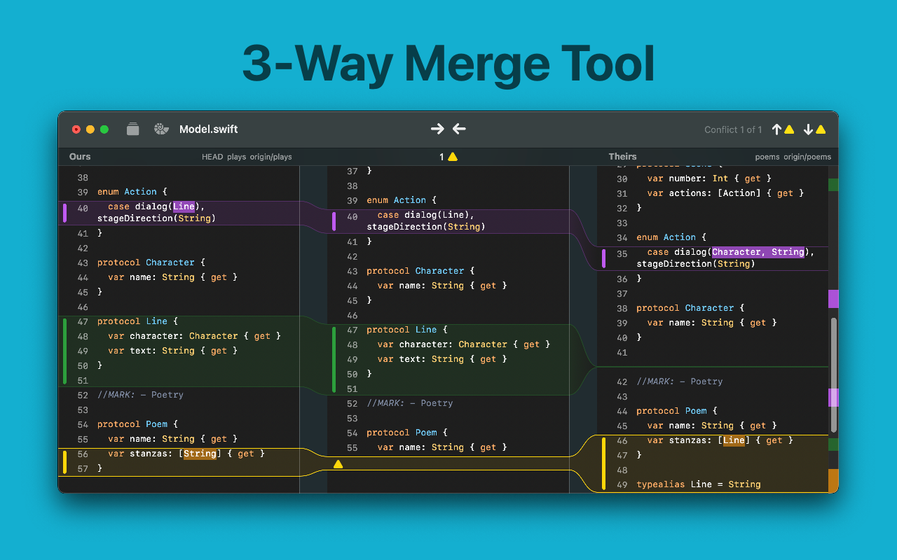897x560 pixels.
Task: Click the 'poems' branch label
Action: click(x=767, y=157)
